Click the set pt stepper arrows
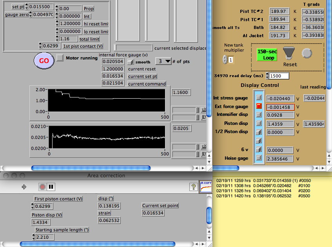 pyautogui.click(x=27, y=7)
